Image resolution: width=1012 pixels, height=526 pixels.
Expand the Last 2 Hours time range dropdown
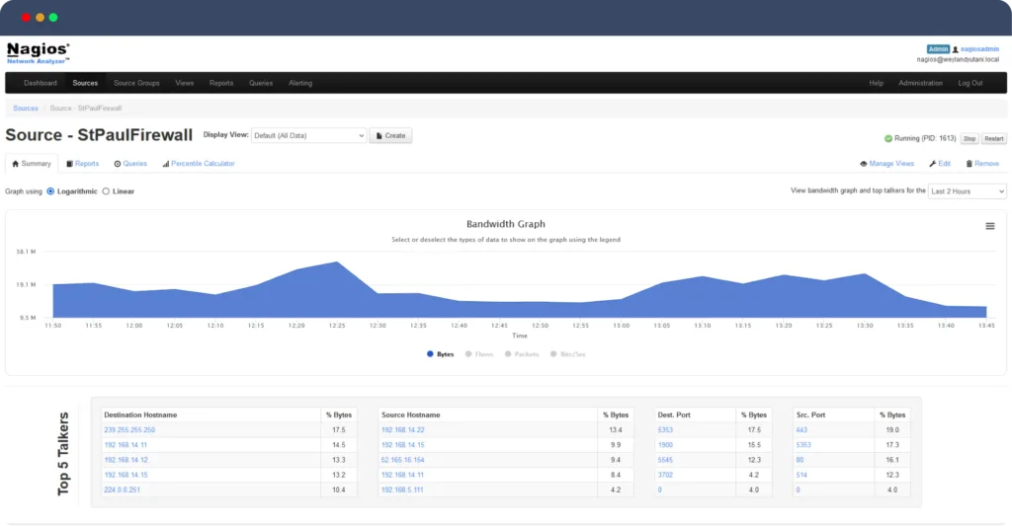[x=967, y=191]
